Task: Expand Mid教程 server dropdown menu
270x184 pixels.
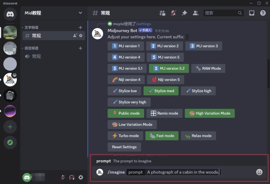Action: point(80,13)
